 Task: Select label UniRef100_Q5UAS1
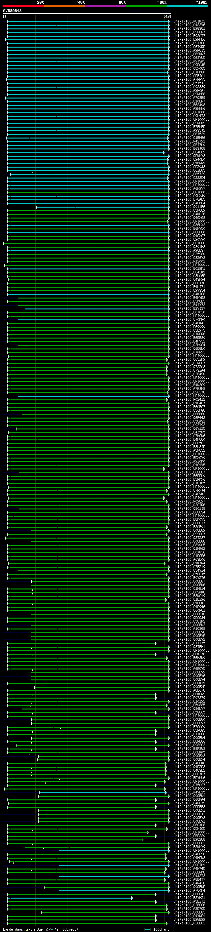click(x=189, y=421)
